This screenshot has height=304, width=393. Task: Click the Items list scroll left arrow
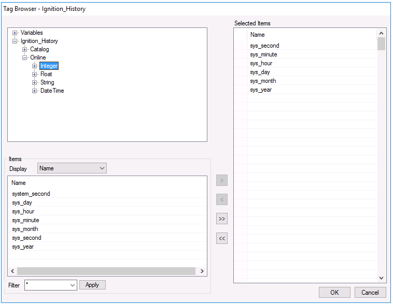(x=12, y=271)
